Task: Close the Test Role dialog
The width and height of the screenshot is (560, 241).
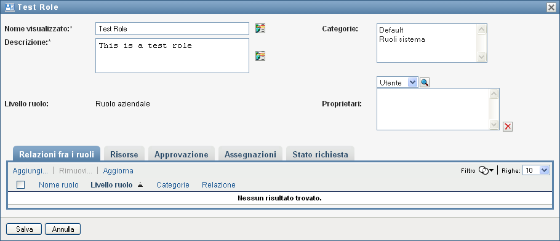Action: (x=552, y=7)
